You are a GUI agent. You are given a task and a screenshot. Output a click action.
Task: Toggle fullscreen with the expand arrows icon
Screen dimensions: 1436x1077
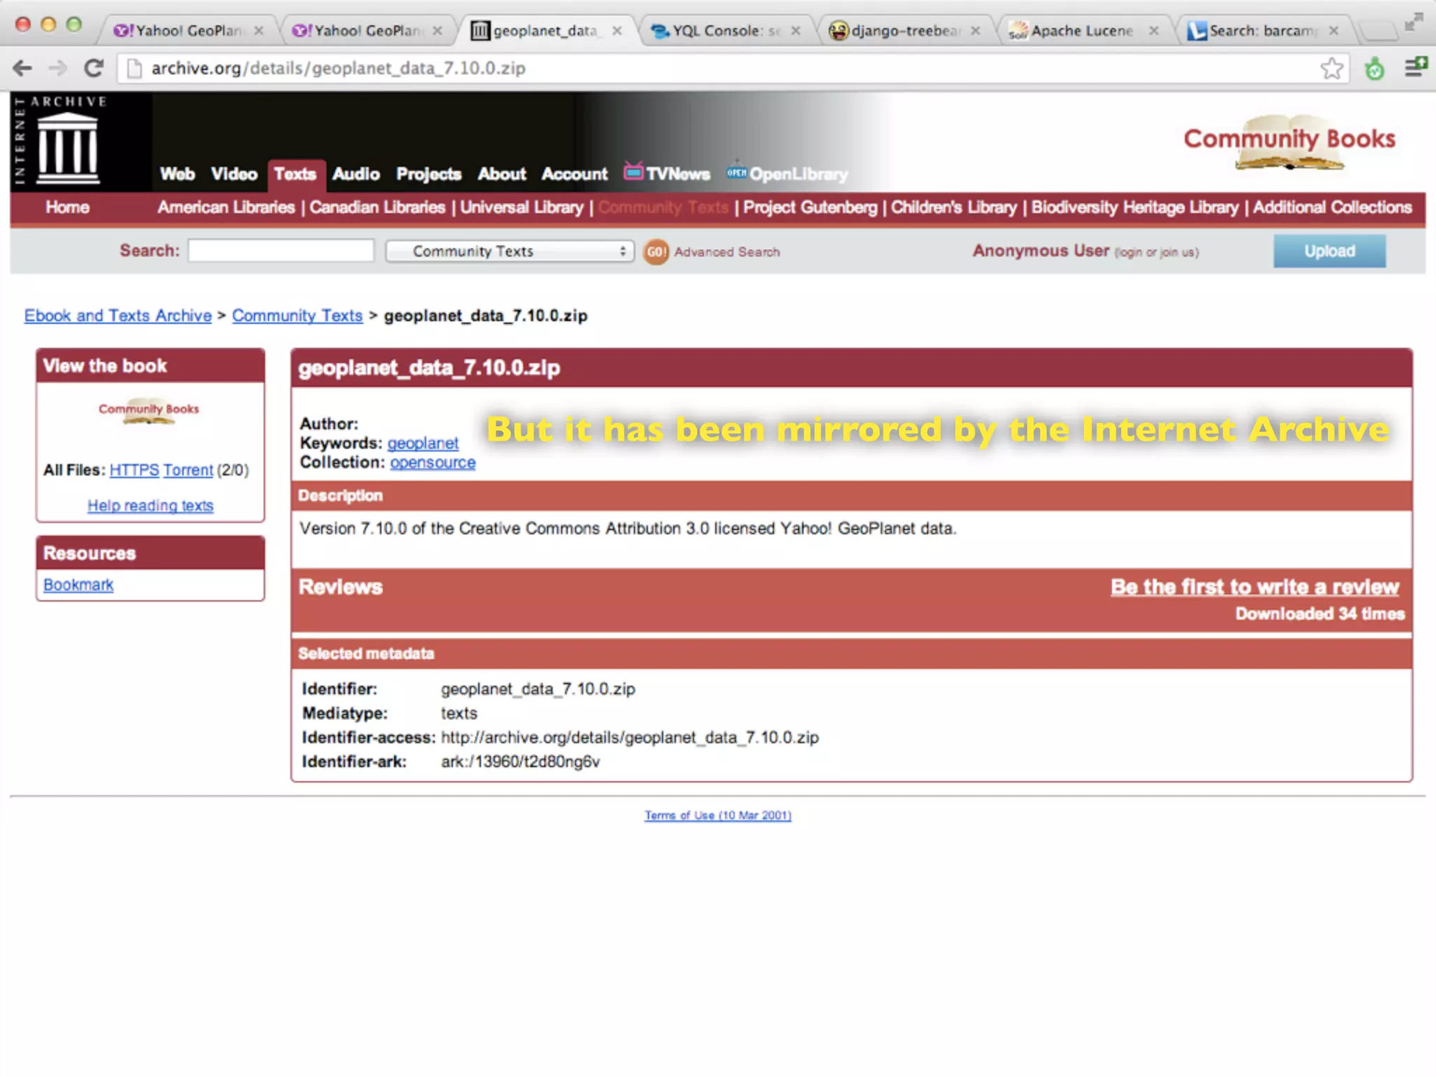point(1414,22)
